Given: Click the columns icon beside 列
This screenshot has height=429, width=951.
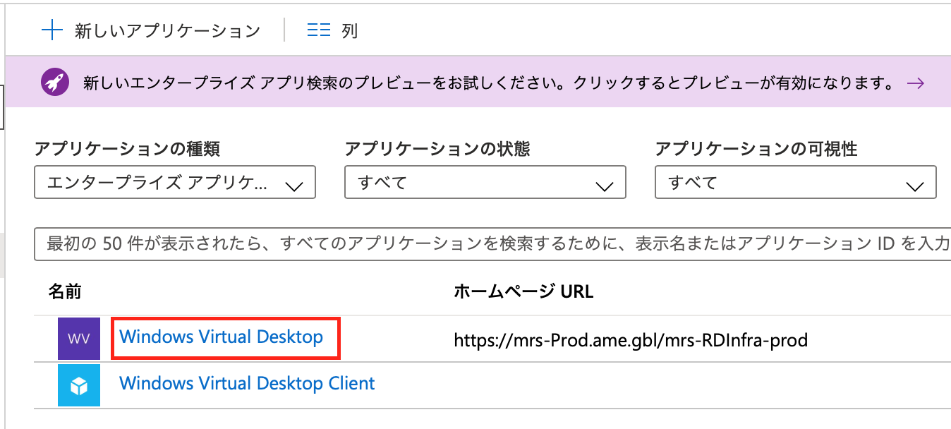Looking at the screenshot, I should pos(318,30).
